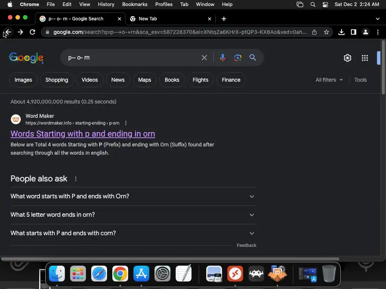Switch to the New Tab tab
The width and height of the screenshot is (386, 289).
coord(170,19)
